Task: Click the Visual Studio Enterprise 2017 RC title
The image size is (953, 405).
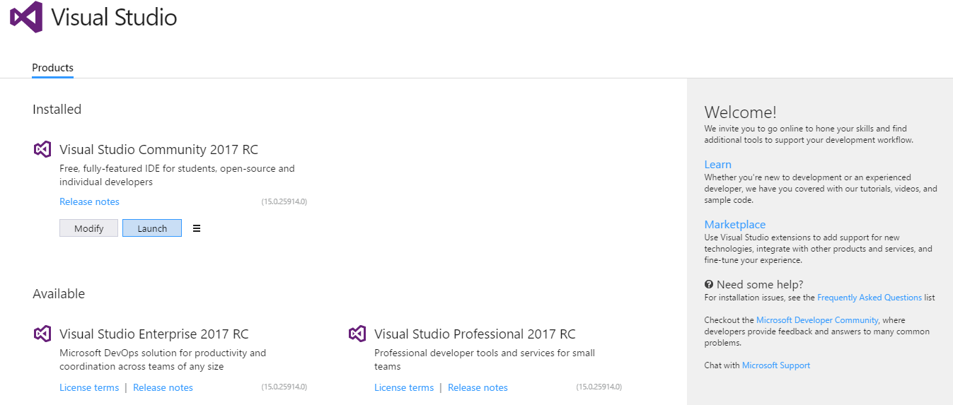Action: pyautogui.click(x=154, y=334)
